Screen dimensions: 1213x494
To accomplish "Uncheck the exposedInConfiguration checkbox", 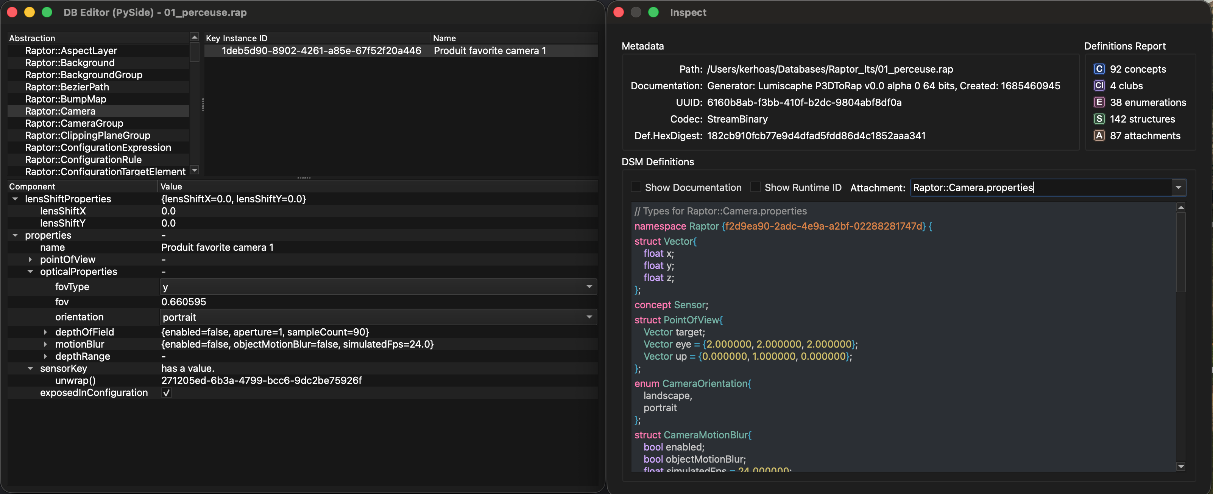I will tap(166, 393).
